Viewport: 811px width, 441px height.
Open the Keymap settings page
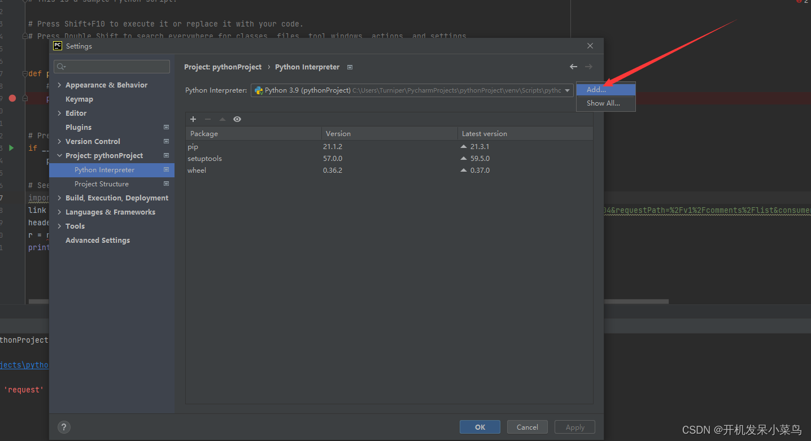[79, 99]
